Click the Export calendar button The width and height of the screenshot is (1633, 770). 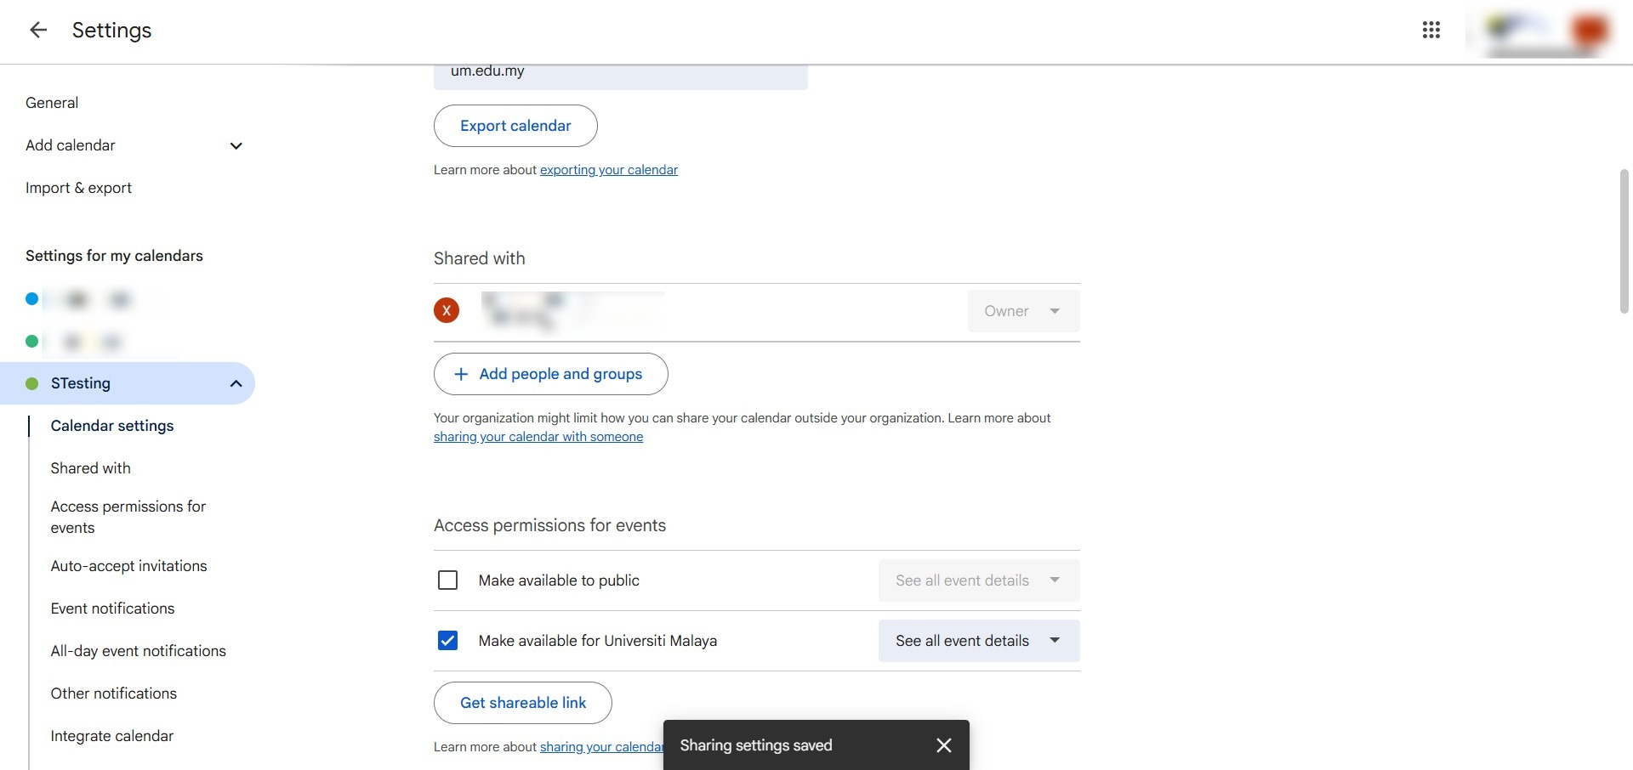coord(515,126)
